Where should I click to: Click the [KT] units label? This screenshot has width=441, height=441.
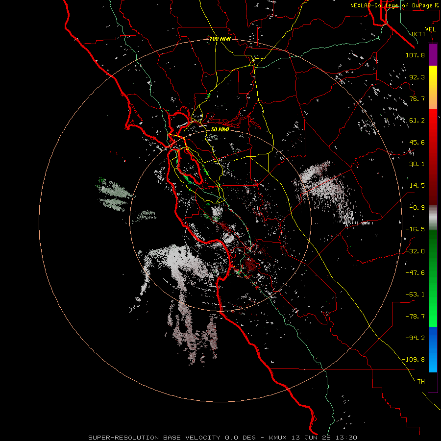click(418, 34)
